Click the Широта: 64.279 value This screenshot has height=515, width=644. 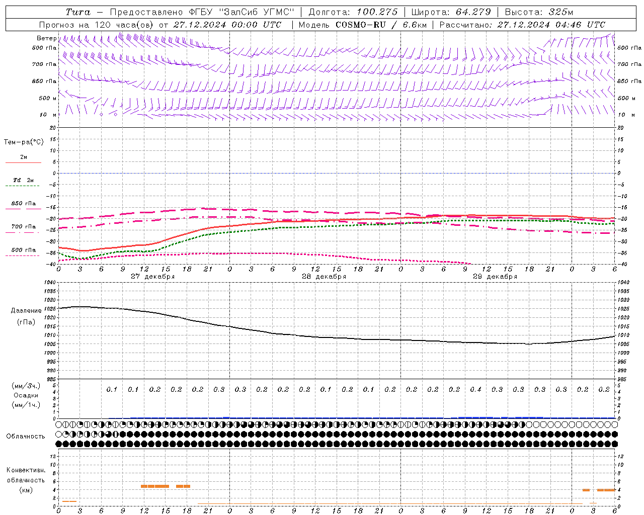(451, 12)
